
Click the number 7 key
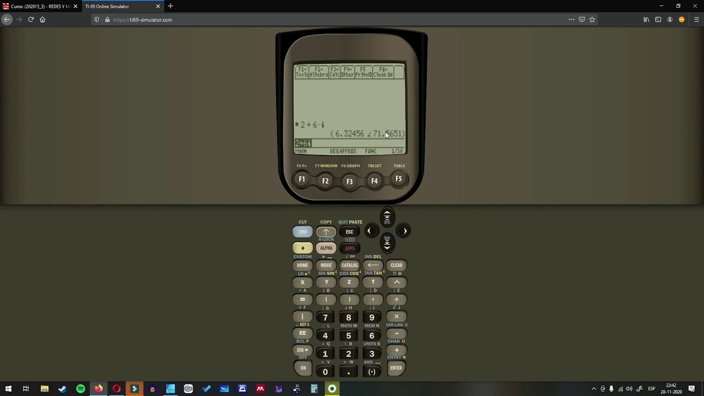tap(325, 318)
